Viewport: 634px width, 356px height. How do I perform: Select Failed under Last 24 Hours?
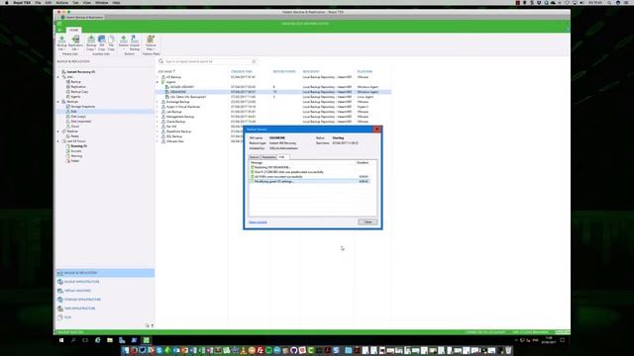(75, 161)
